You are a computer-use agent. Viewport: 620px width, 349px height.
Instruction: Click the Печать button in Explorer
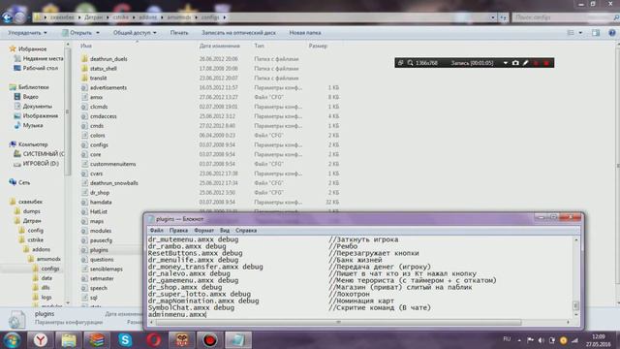coord(179,33)
